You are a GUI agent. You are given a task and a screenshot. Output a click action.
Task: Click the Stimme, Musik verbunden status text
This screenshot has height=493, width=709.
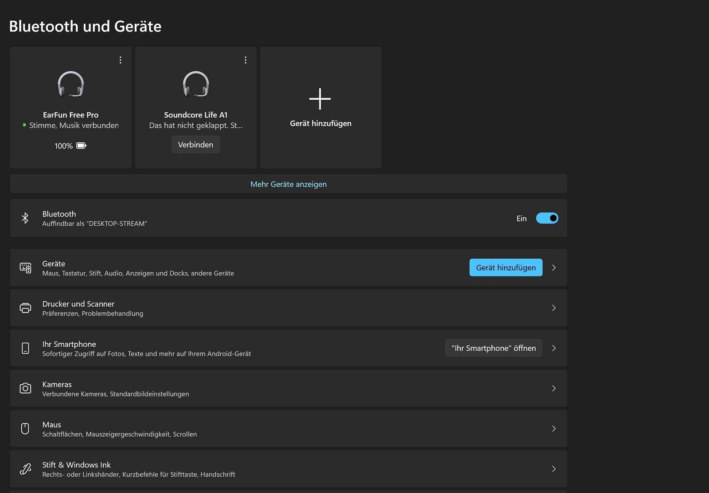(74, 125)
